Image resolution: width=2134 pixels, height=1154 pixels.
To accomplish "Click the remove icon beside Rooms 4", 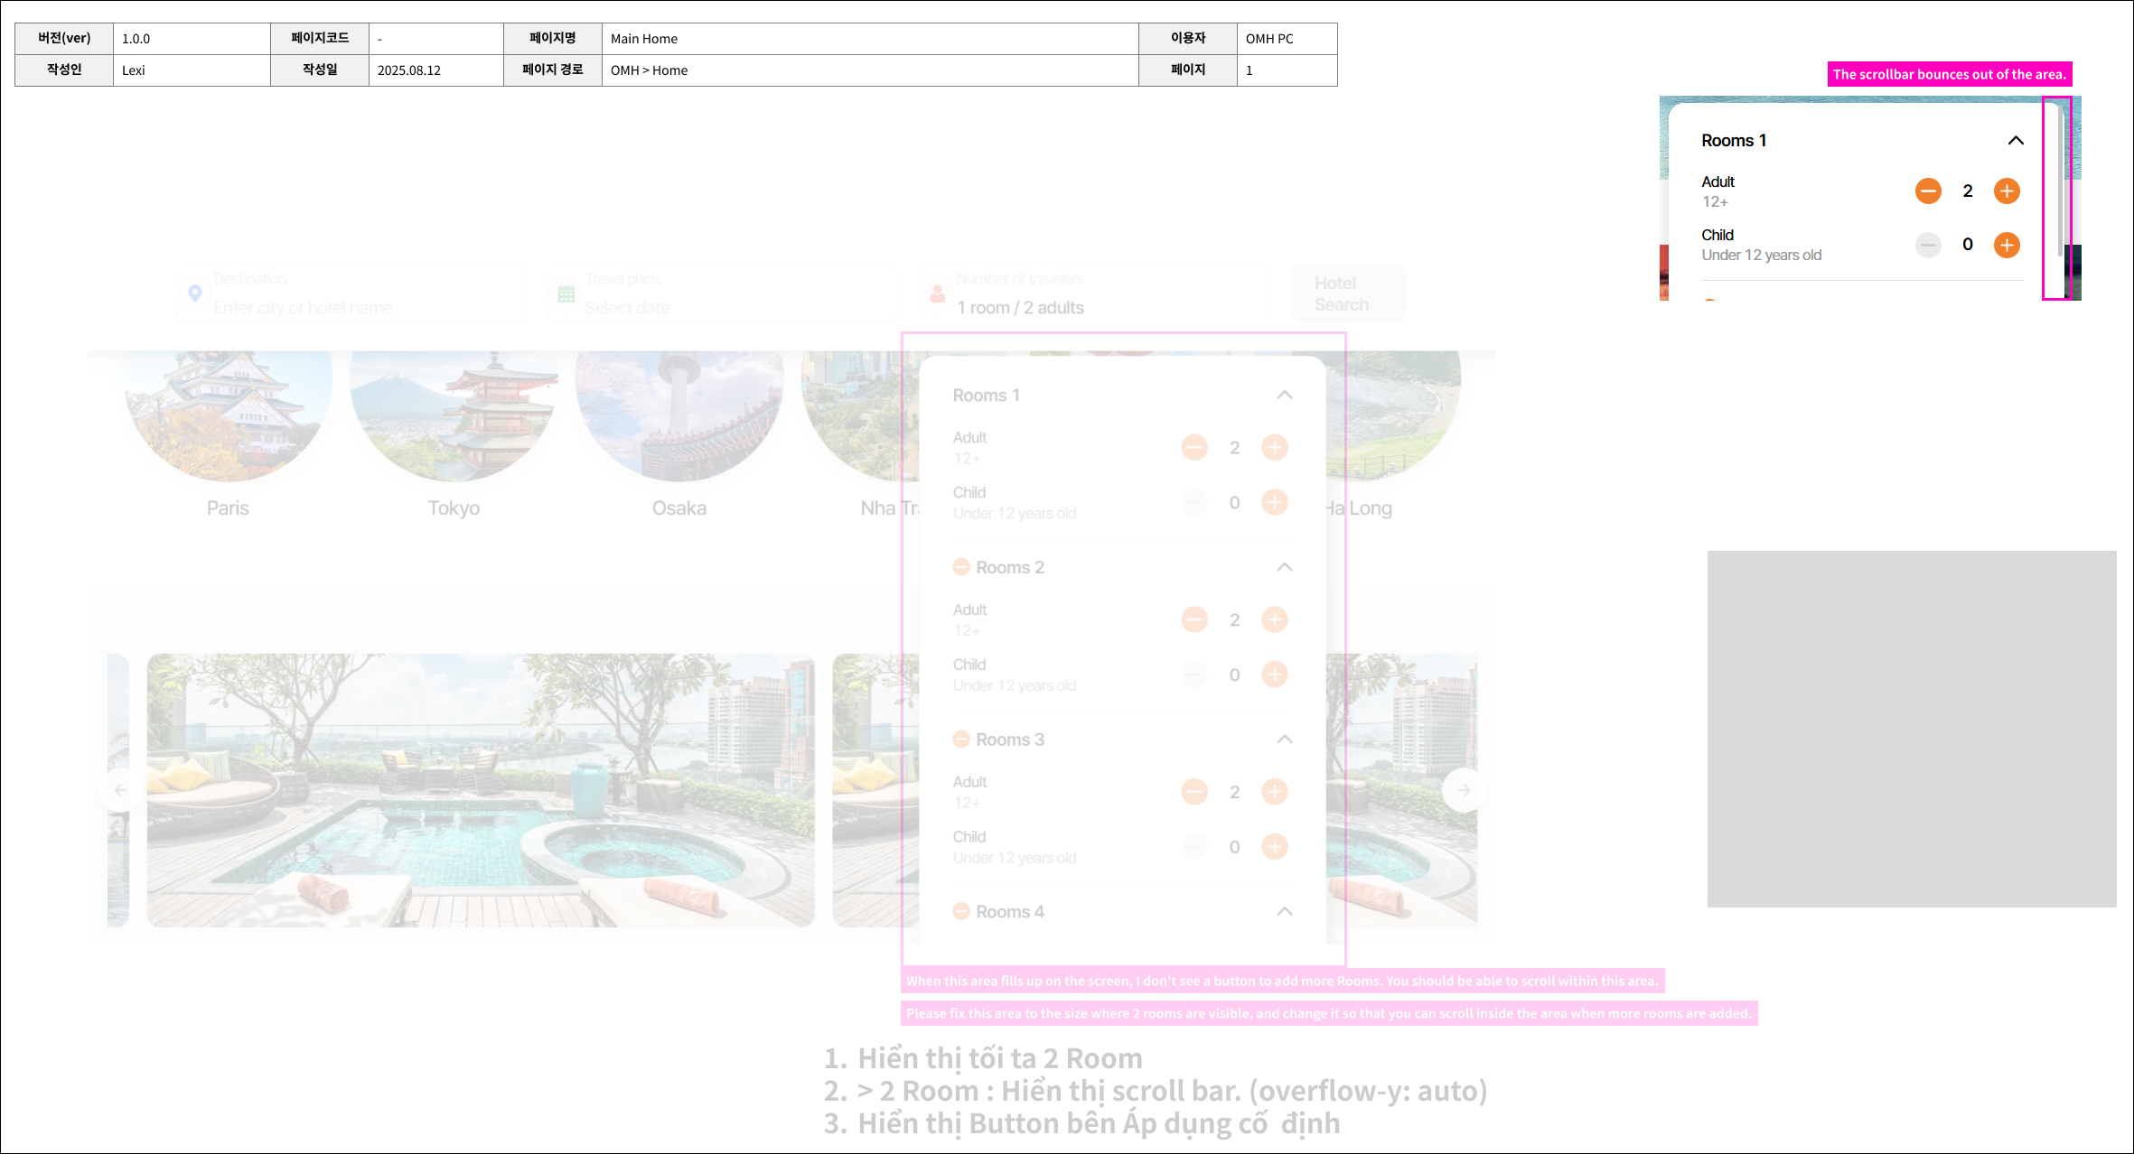I will pyautogui.click(x=961, y=911).
